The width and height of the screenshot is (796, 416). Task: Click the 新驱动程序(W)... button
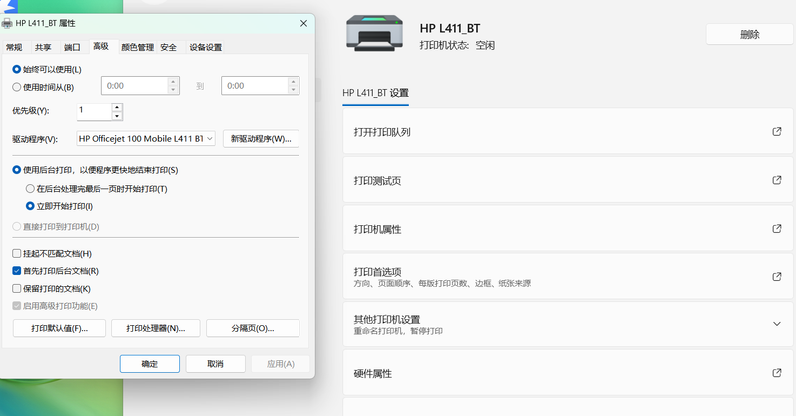261,138
